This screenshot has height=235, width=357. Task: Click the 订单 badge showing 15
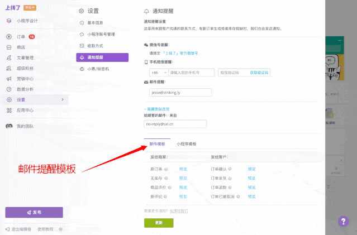32,37
